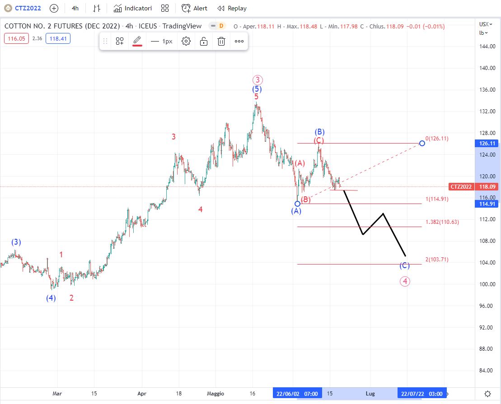Click the Apr label on time axis

click(x=142, y=394)
